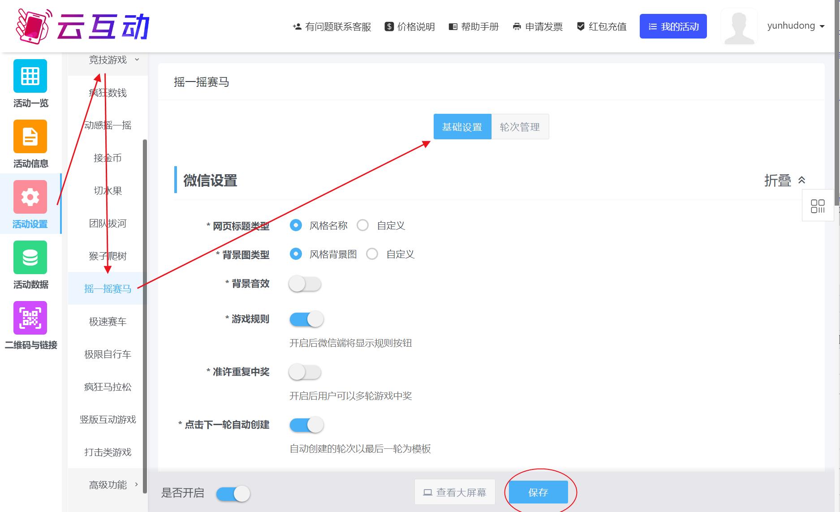Open the 有问题联系客服 link
Image resolution: width=840 pixels, height=512 pixels.
click(x=332, y=27)
